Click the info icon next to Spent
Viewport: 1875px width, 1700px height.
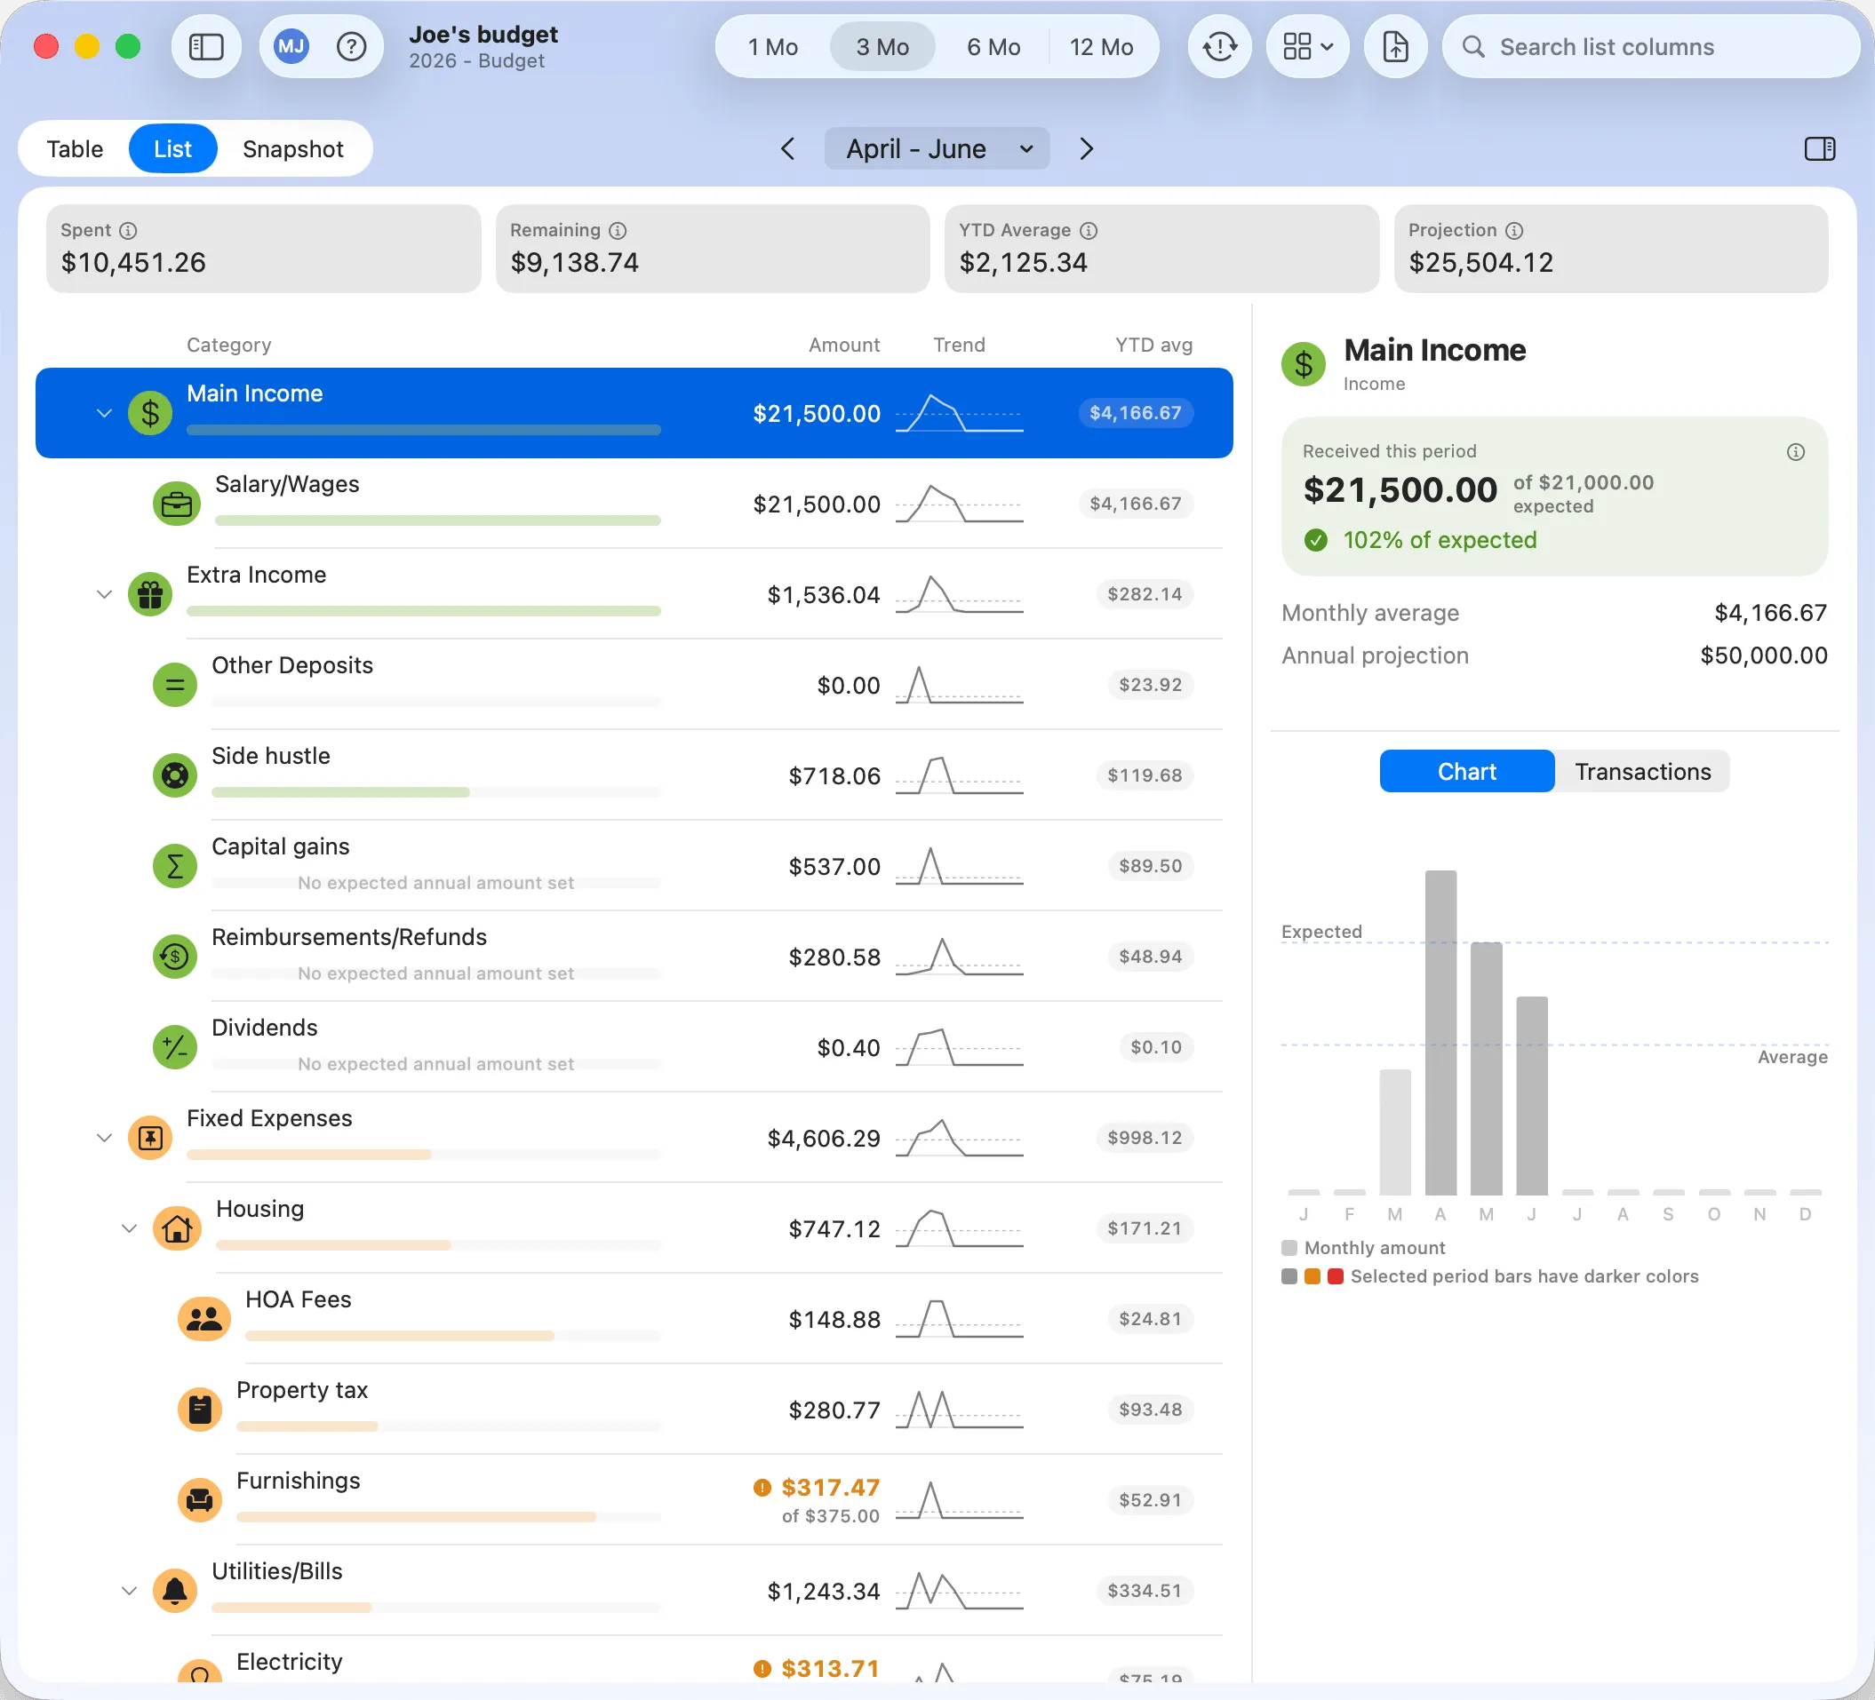(x=128, y=231)
